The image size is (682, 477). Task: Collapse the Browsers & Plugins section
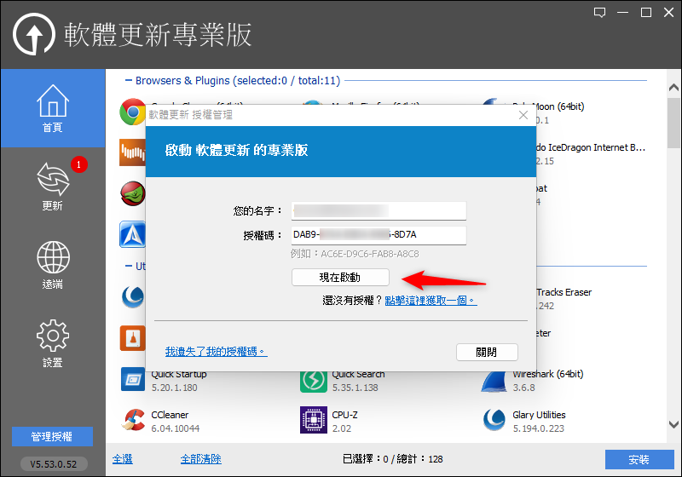[x=127, y=81]
